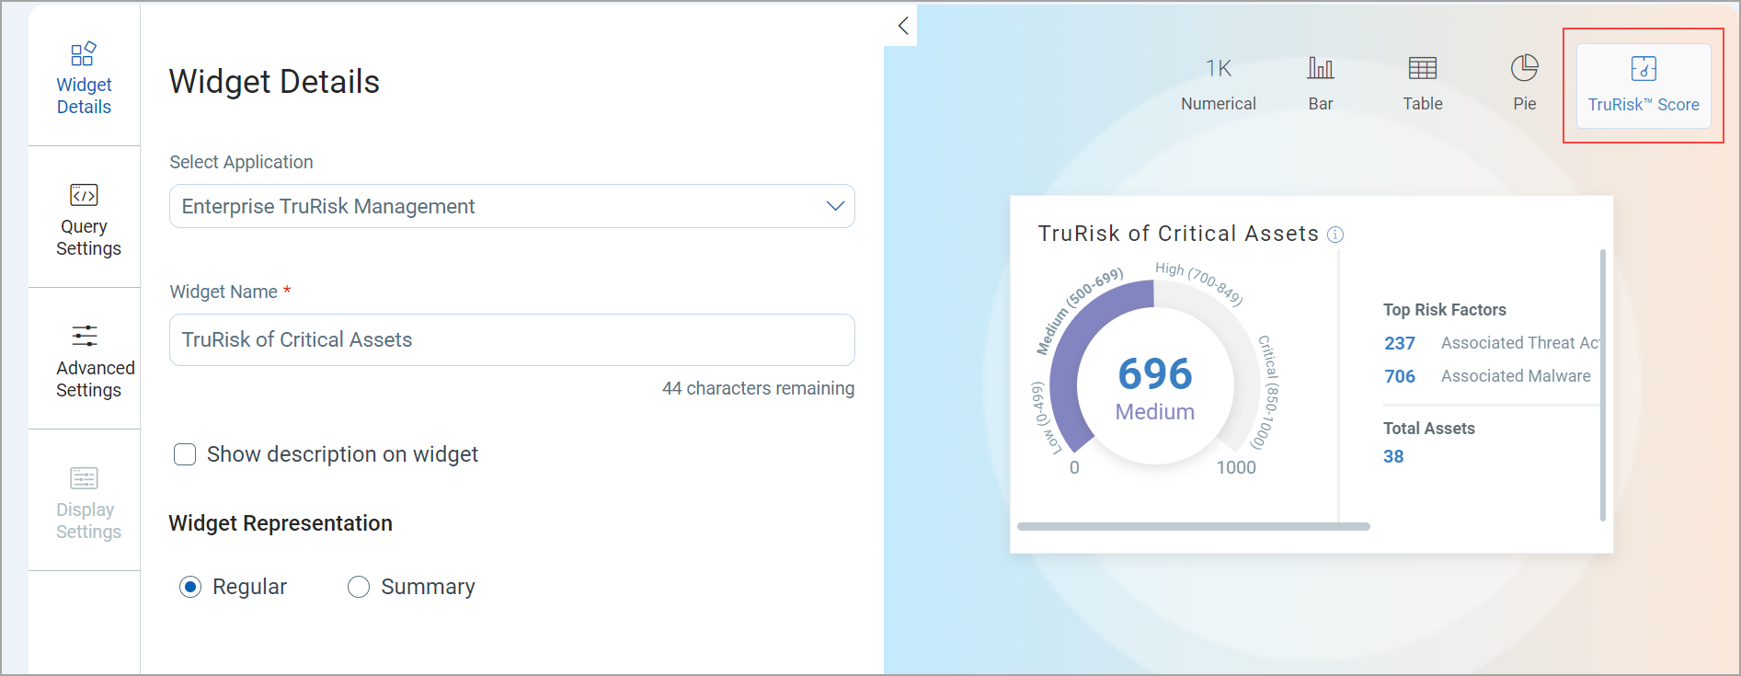Choose the Pie chart representation
This screenshot has height=676, width=1741.
[x=1524, y=81]
